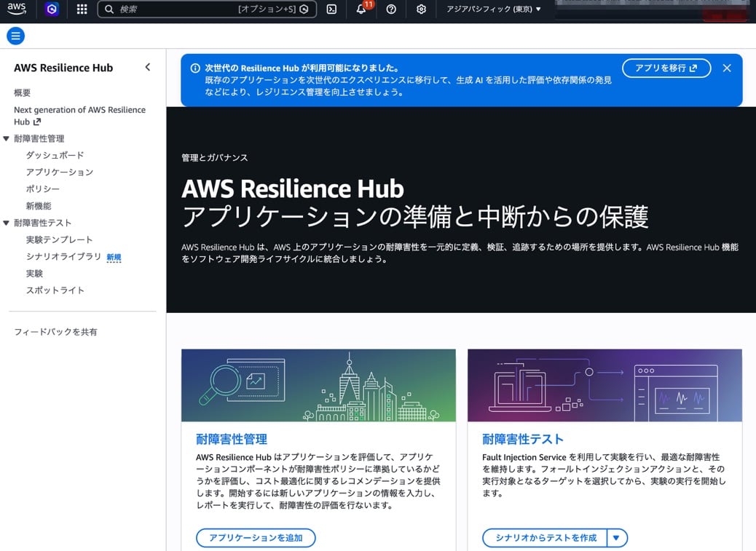
Task: Collapse the 耐障害性テスト section triangle
Action: 7,223
